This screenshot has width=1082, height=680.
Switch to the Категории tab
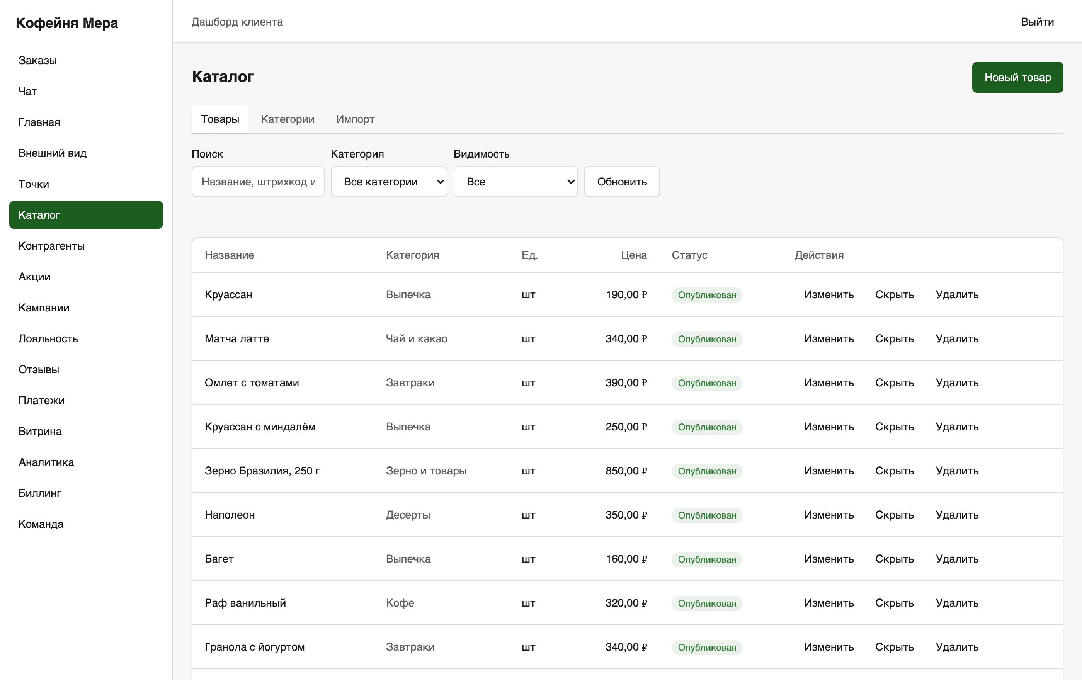288,119
